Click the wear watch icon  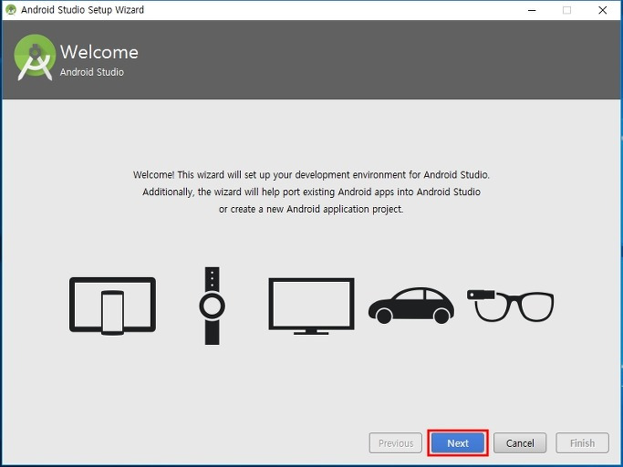pos(213,306)
